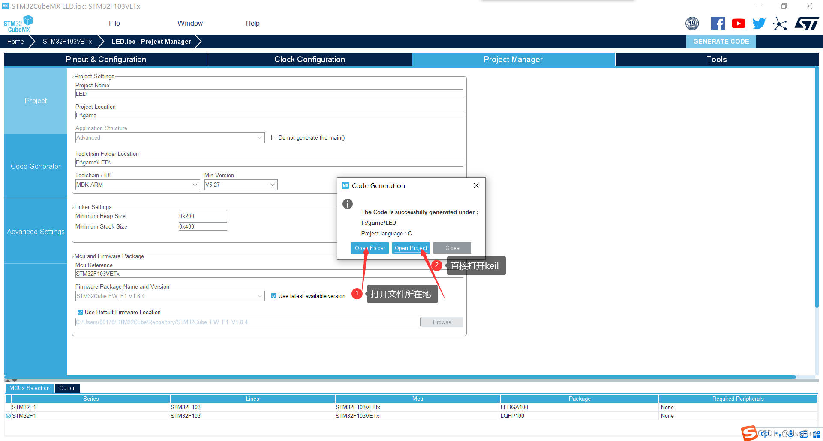Click the Browse button for firmware location
823x441 pixels.
point(442,322)
